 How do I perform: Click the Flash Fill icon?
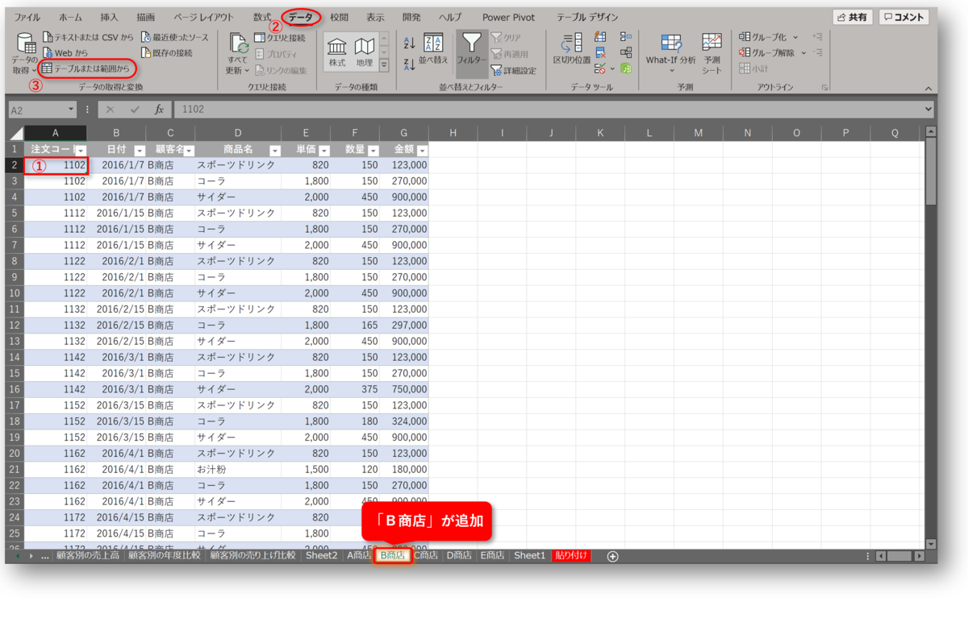click(x=600, y=37)
